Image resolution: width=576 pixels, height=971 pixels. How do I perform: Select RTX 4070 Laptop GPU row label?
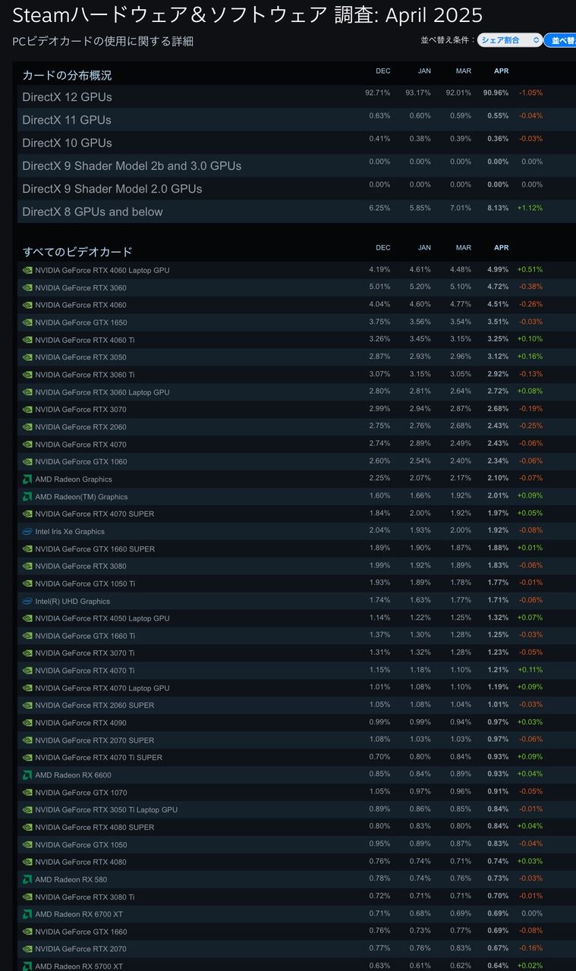click(102, 688)
